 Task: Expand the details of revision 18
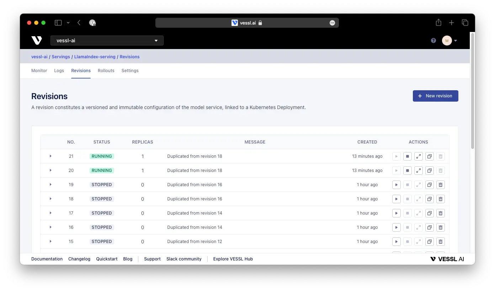click(50, 199)
